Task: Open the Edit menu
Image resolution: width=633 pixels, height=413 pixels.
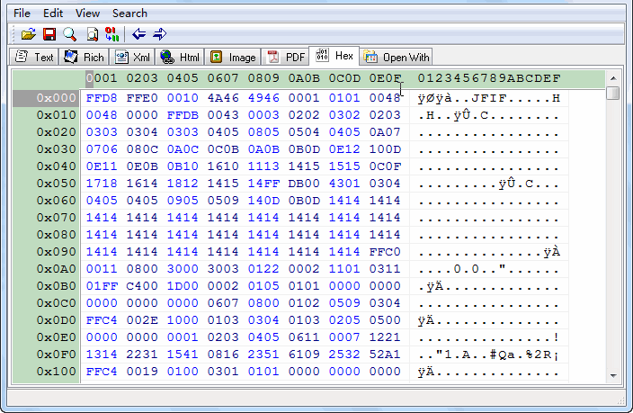Action: [x=53, y=13]
